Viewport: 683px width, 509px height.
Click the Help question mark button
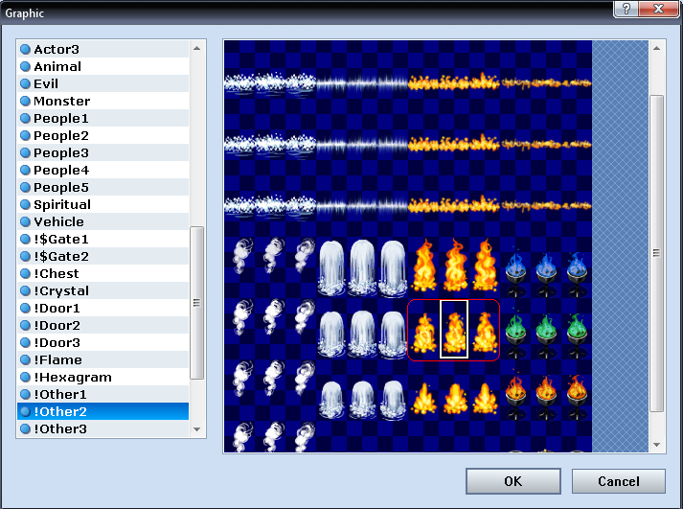625,10
